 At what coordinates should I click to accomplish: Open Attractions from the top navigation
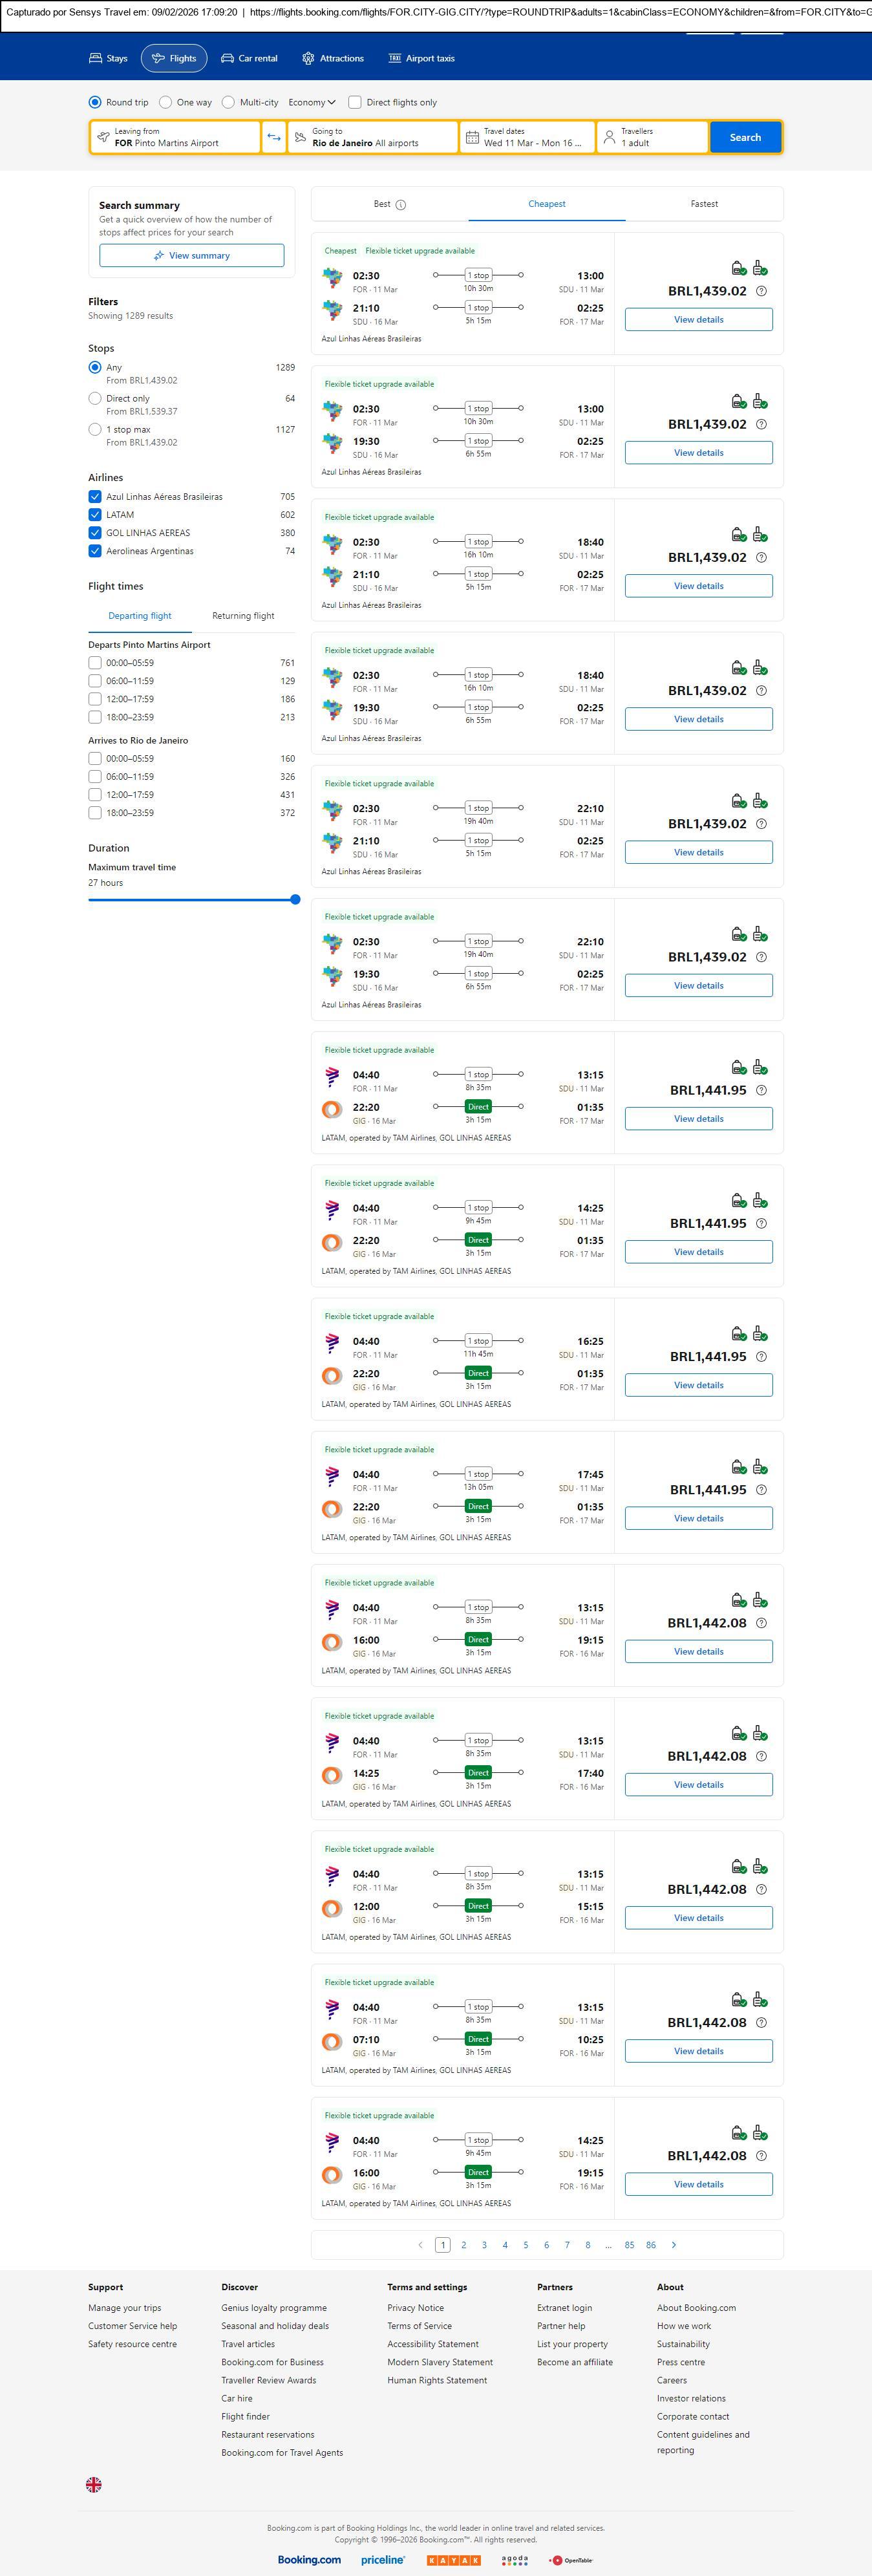click(x=333, y=59)
